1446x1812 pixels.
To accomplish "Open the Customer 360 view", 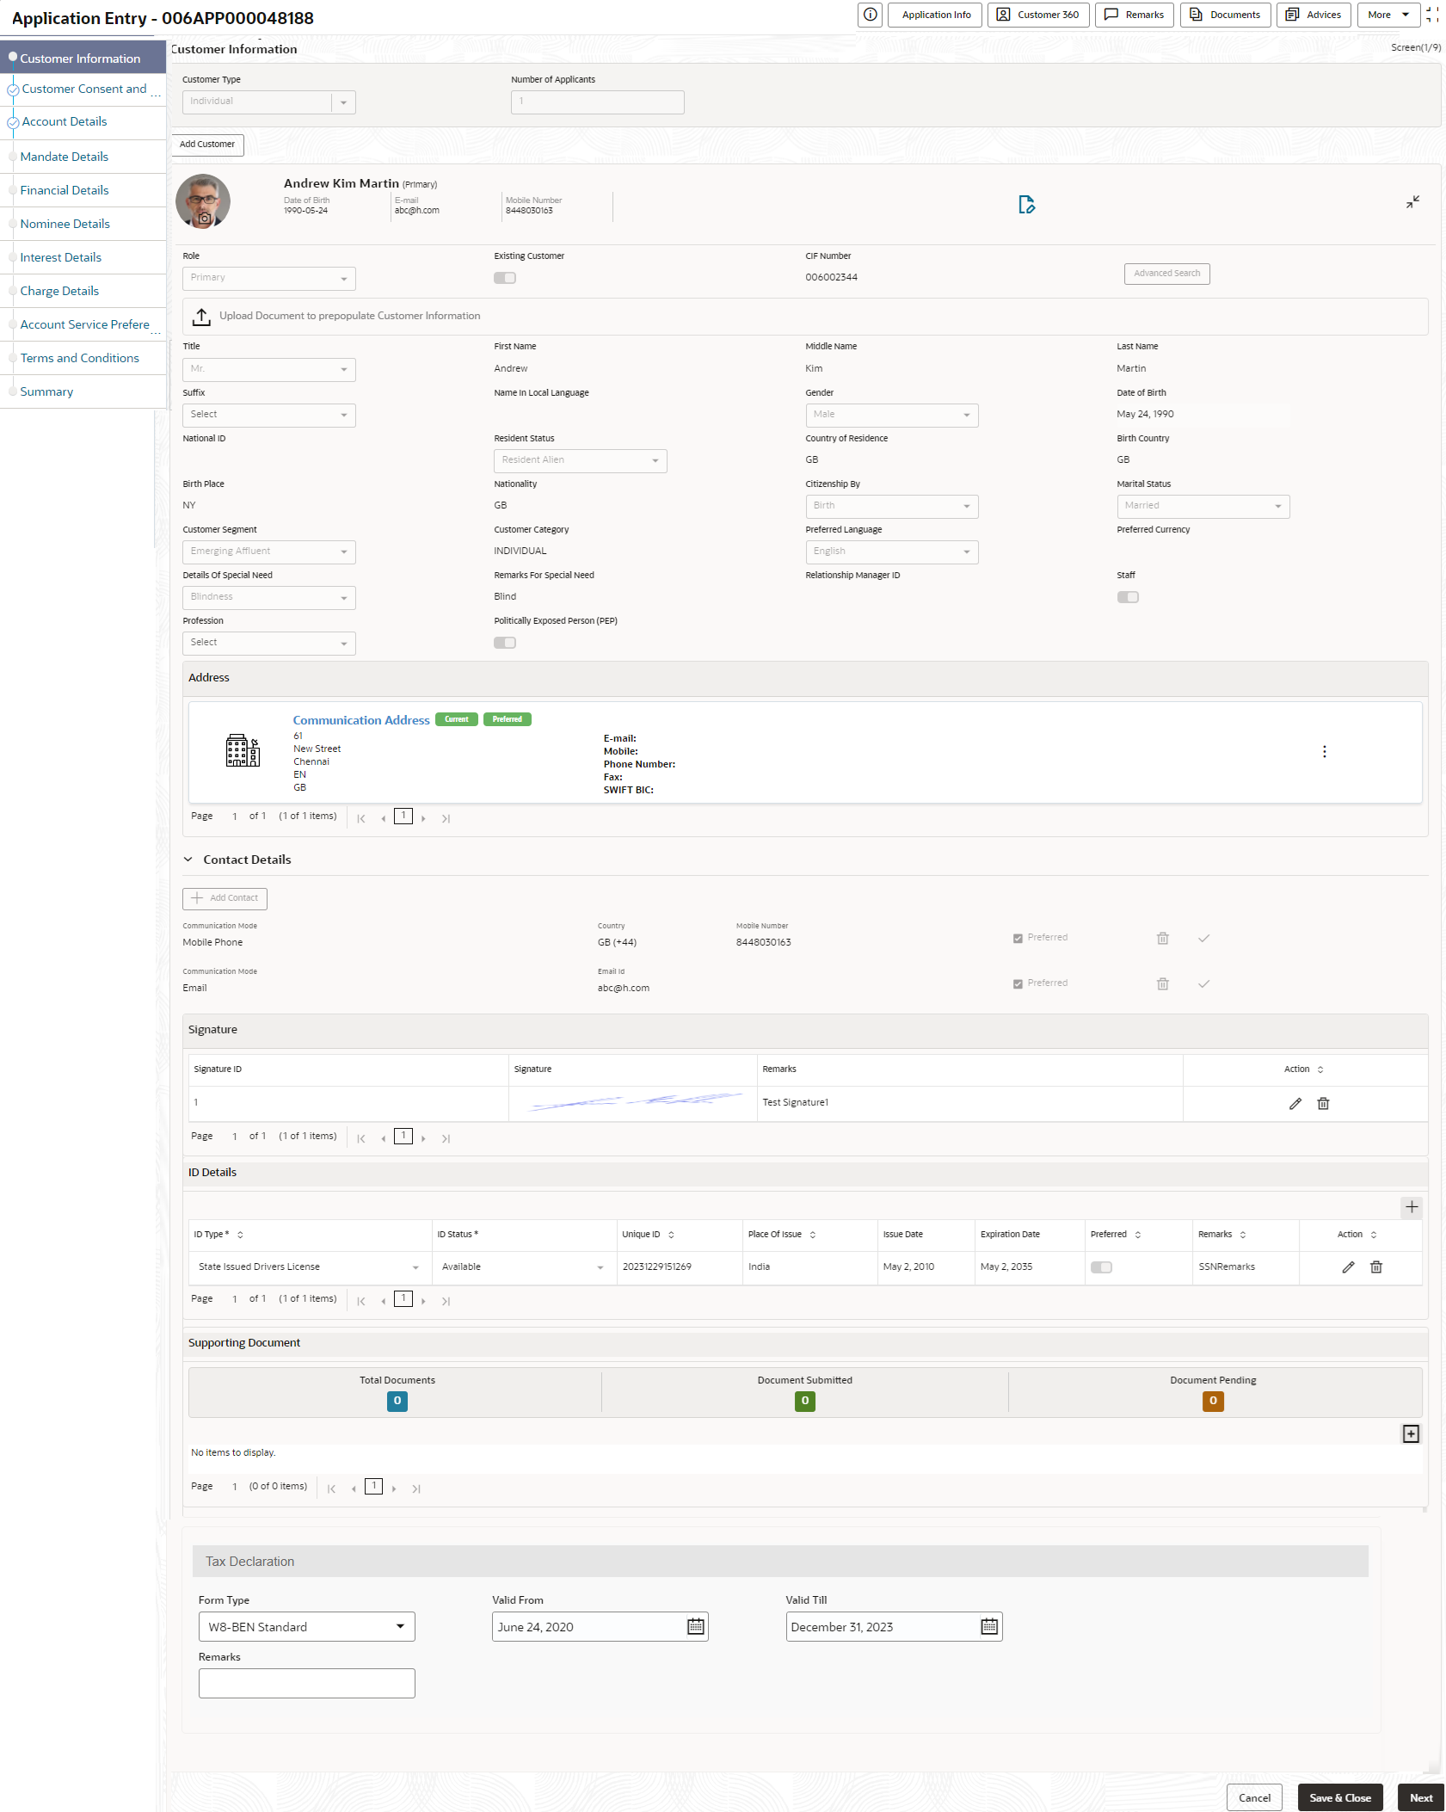I will click(x=1038, y=15).
